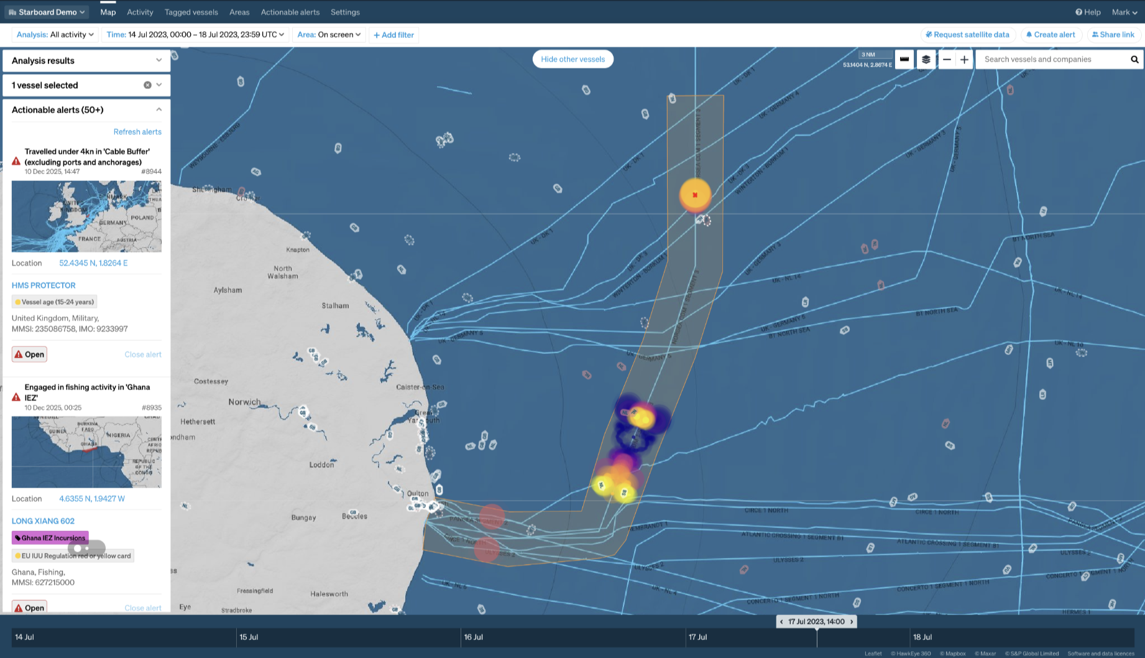Expand the 1 vessel selected panel
This screenshot has height=658, width=1145.
159,85
